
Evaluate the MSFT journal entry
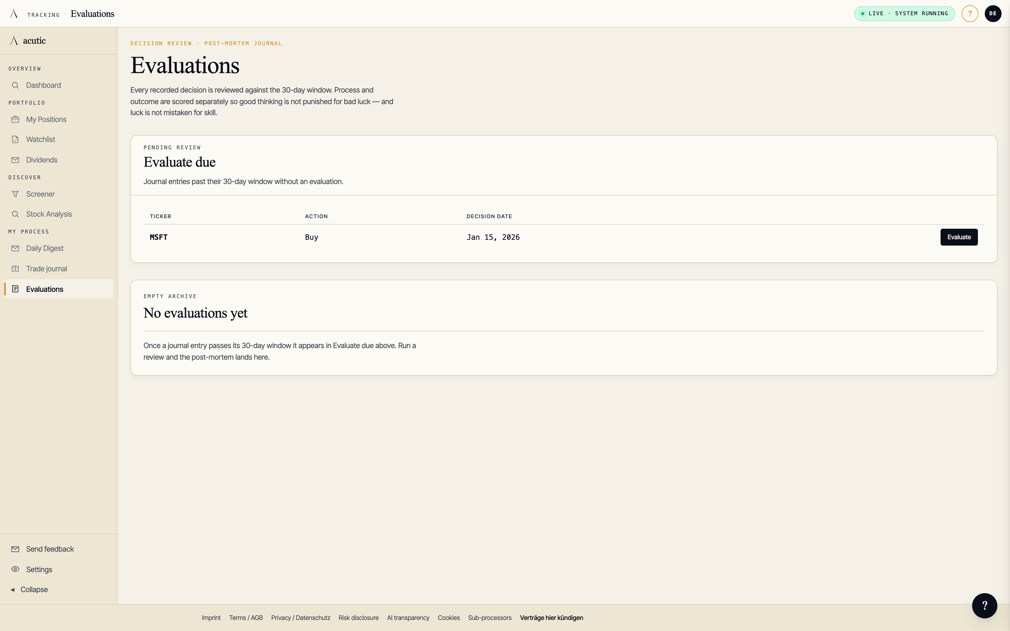tap(959, 237)
